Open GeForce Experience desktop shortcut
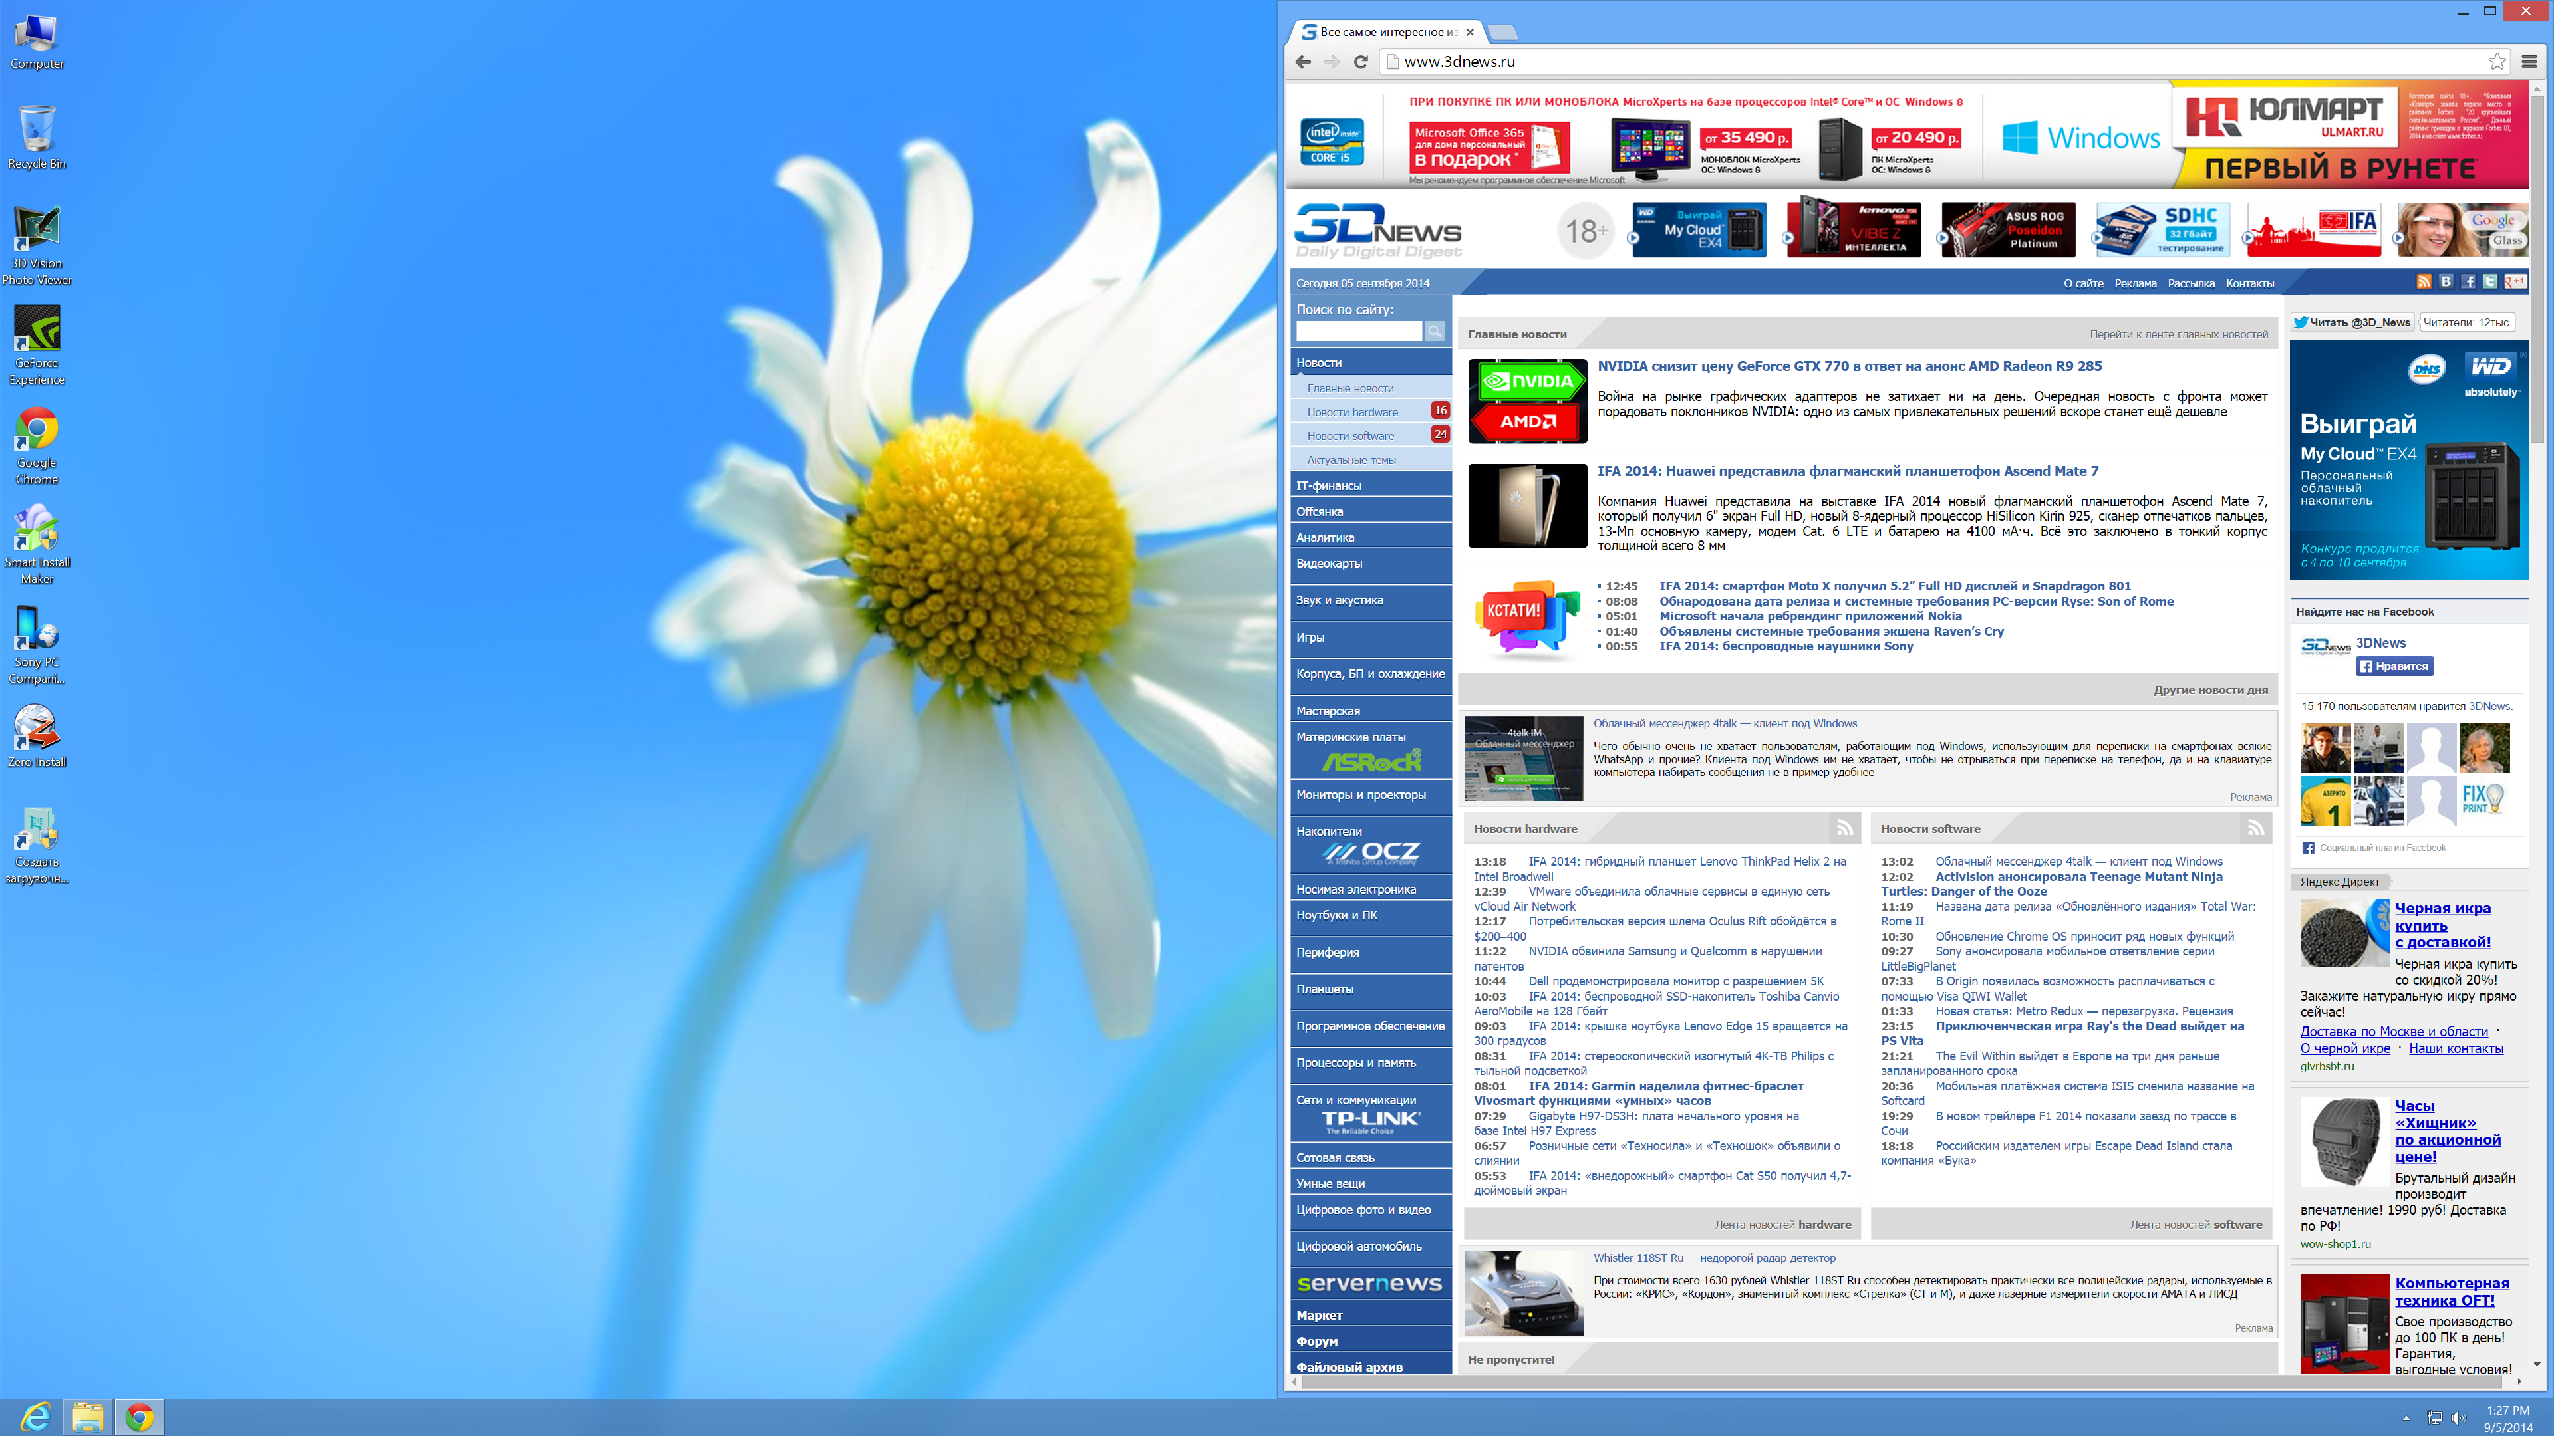This screenshot has height=1436, width=2554. click(37, 345)
